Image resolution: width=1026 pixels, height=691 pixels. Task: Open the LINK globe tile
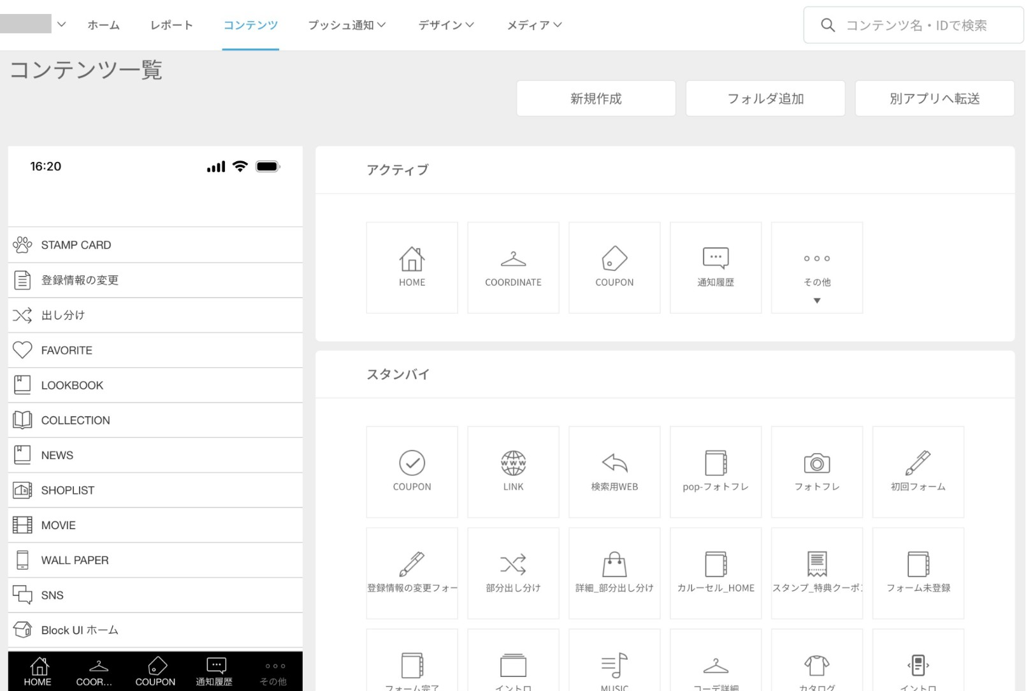[x=513, y=472]
